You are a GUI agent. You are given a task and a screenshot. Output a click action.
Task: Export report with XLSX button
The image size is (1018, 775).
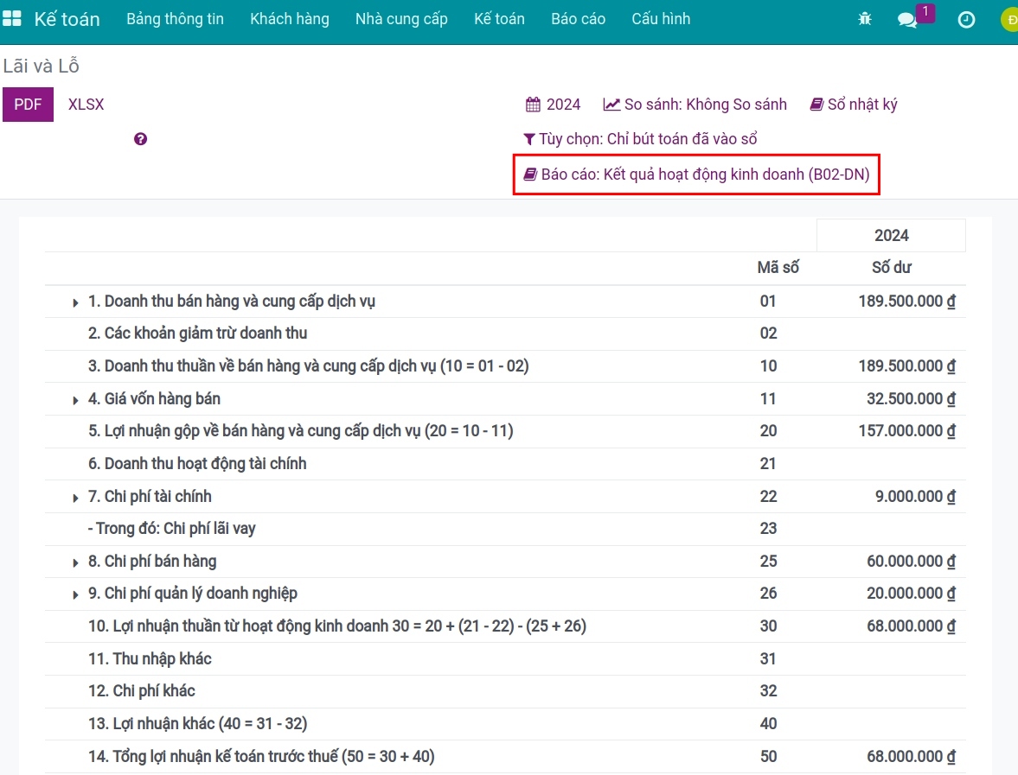(x=86, y=105)
